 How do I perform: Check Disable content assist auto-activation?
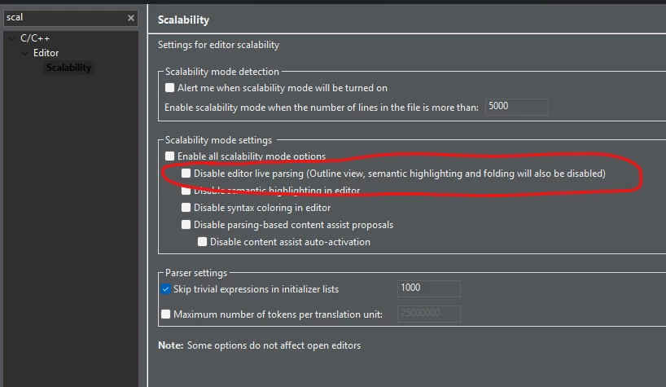(x=202, y=242)
